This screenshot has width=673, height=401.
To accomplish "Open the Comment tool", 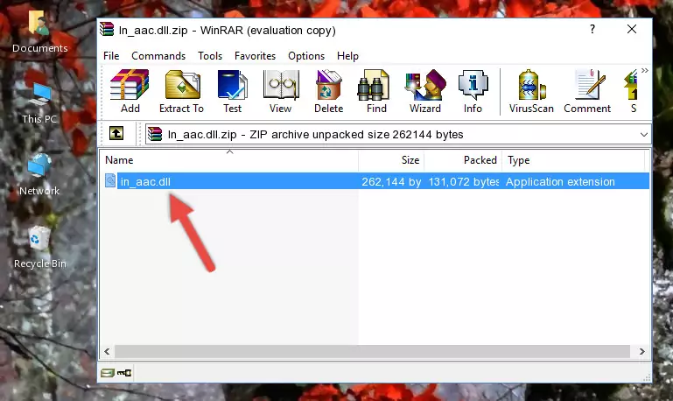I will (x=587, y=91).
